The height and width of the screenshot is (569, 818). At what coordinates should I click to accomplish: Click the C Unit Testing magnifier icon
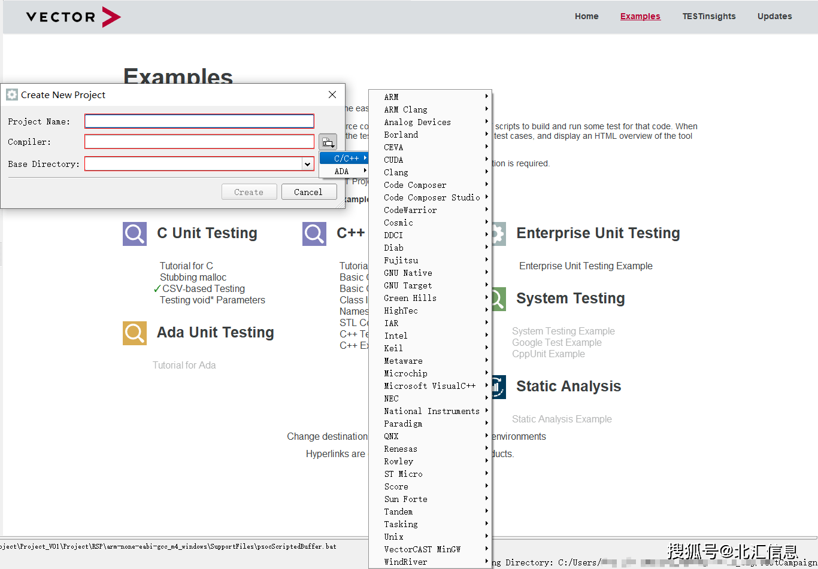click(x=135, y=234)
